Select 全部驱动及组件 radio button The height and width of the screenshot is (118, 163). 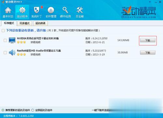33,110
